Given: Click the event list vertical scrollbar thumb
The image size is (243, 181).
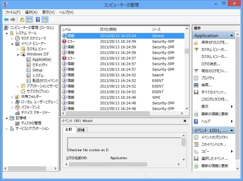Looking at the screenshot, I should (186, 51).
